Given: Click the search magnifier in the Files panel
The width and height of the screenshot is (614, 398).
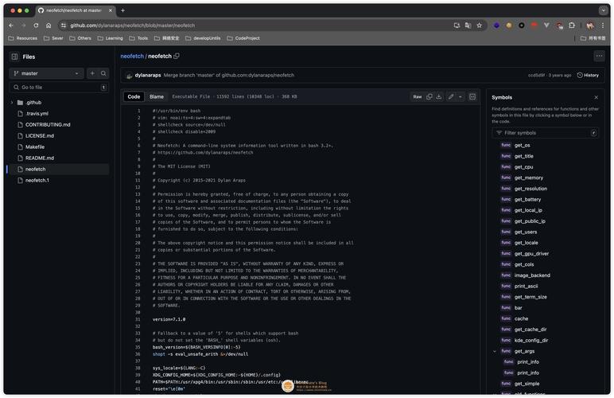Looking at the screenshot, I should [103, 73].
